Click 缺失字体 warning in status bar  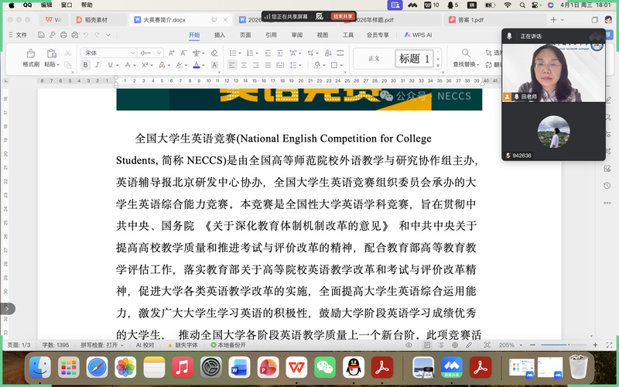point(183,345)
